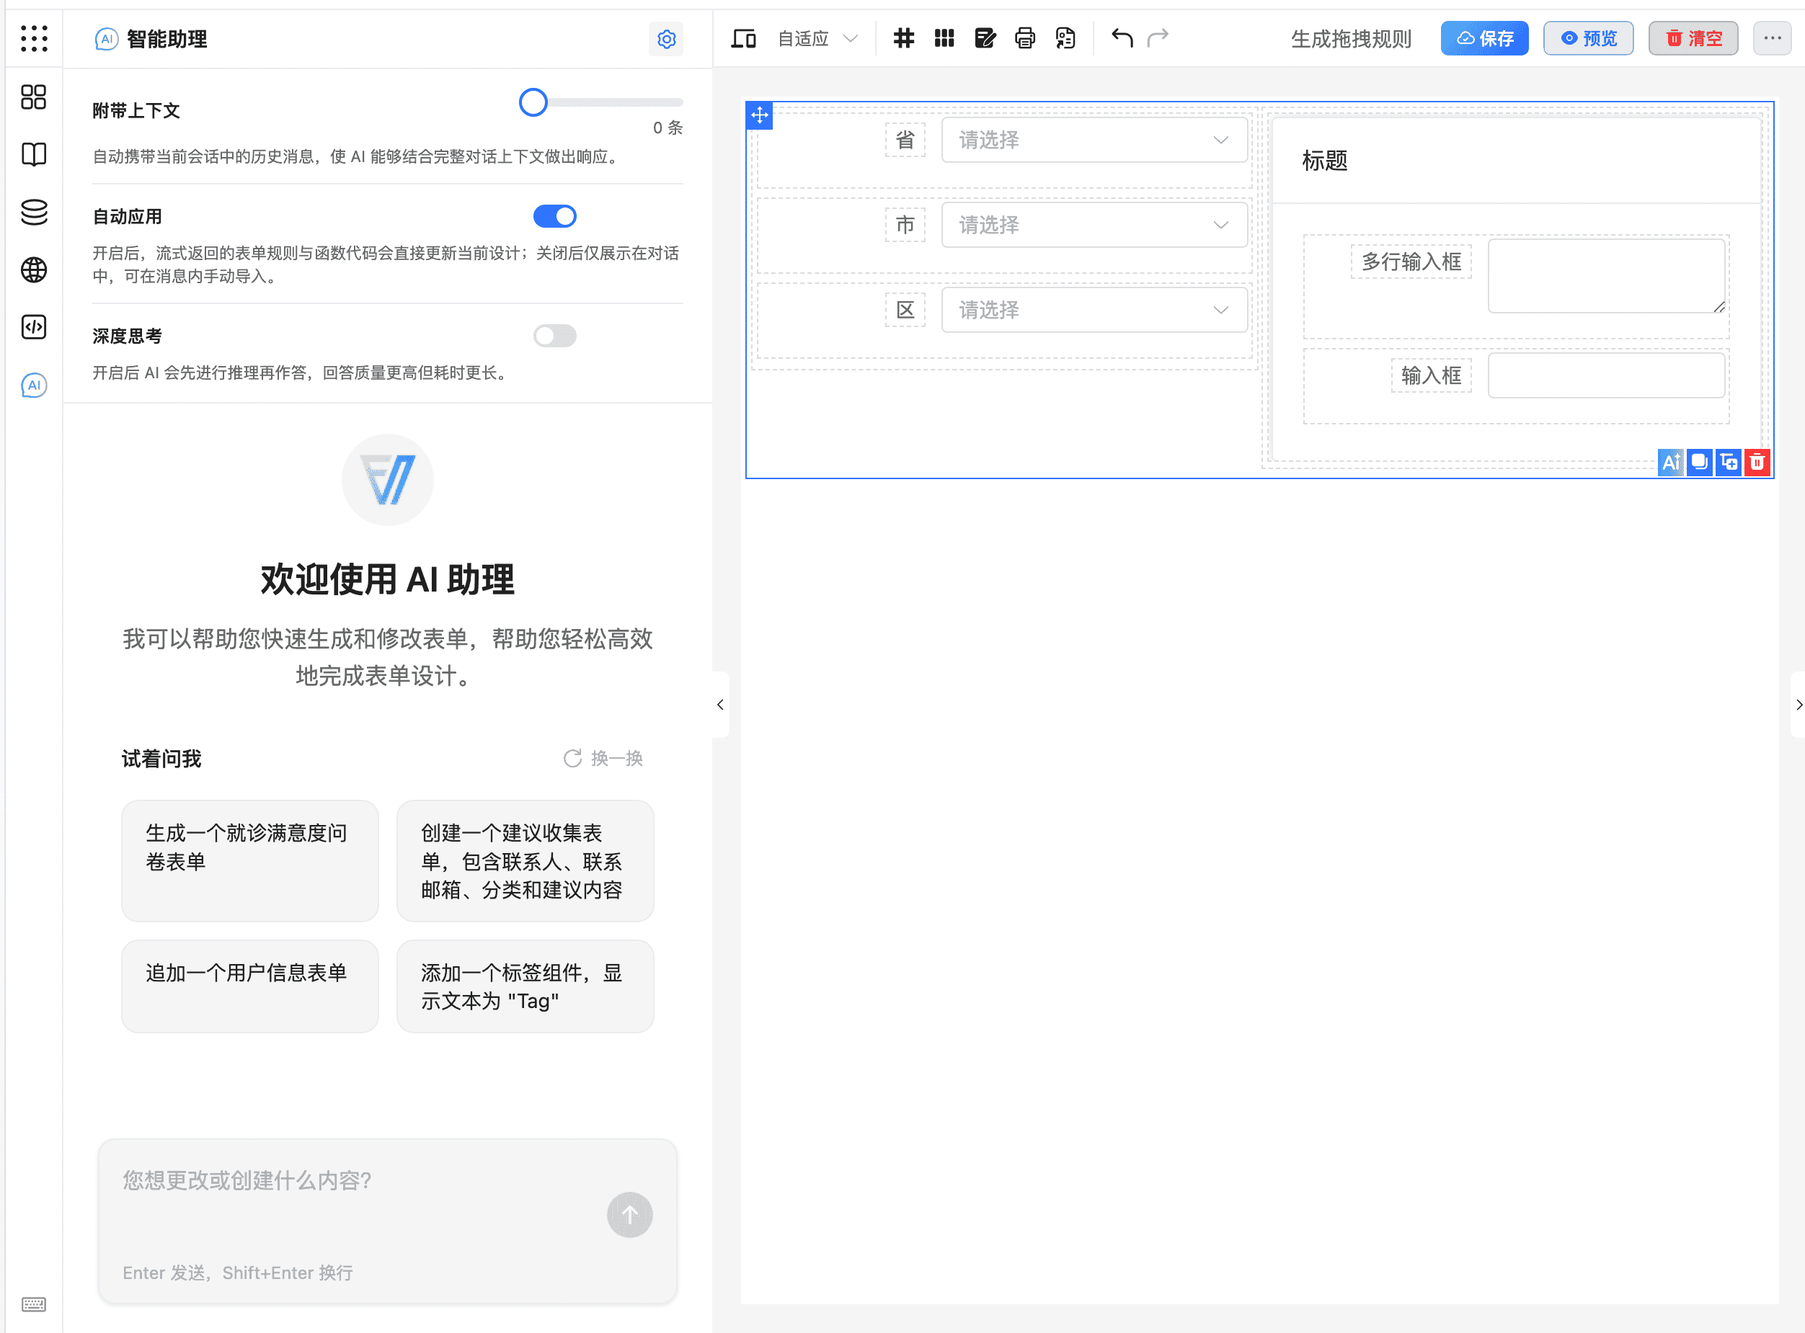Select the 输入框 field label

click(1432, 375)
